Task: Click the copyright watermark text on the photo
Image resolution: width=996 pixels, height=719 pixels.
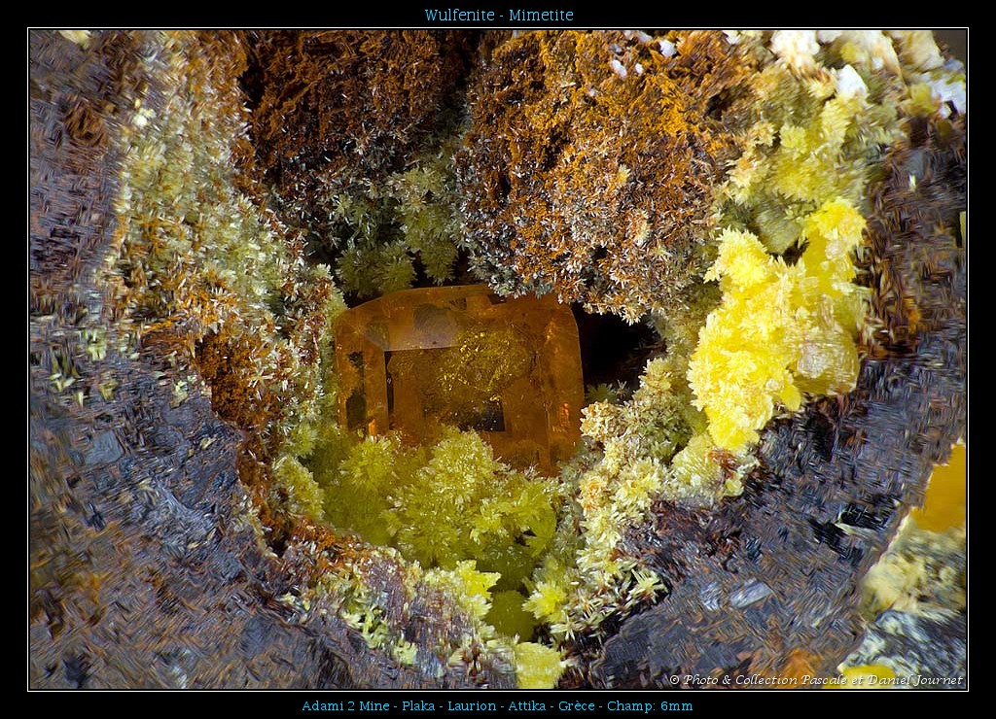Action: tap(815, 680)
